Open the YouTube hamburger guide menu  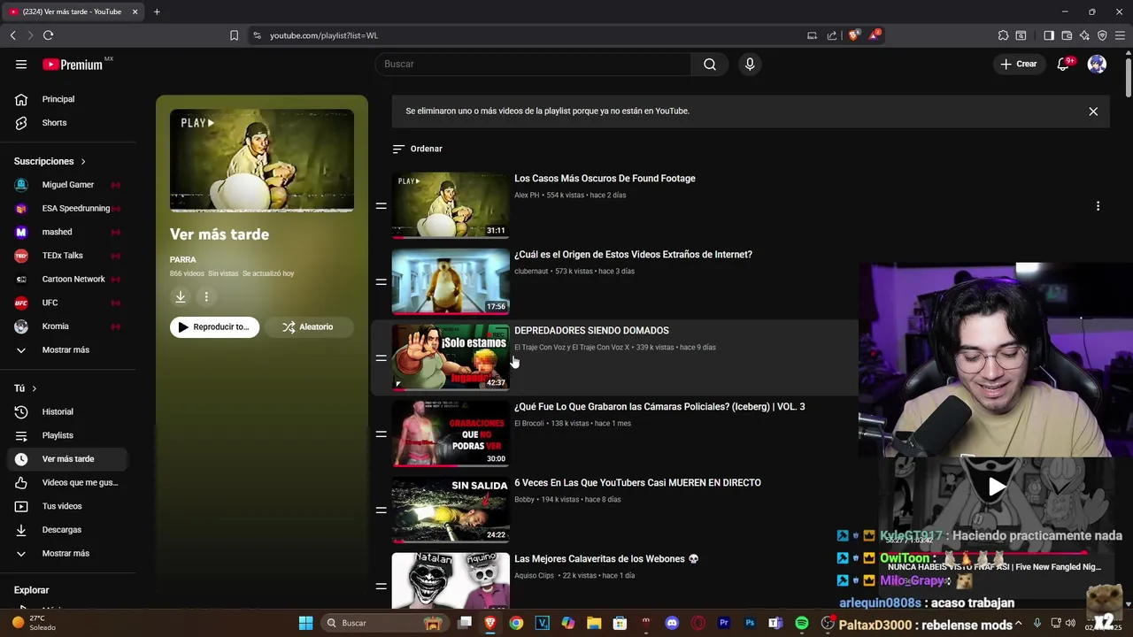21,64
